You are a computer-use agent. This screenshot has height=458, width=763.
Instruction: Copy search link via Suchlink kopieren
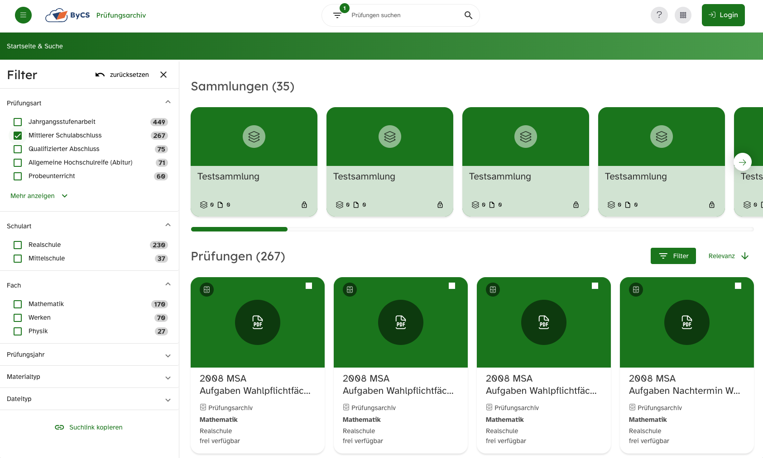tap(89, 427)
